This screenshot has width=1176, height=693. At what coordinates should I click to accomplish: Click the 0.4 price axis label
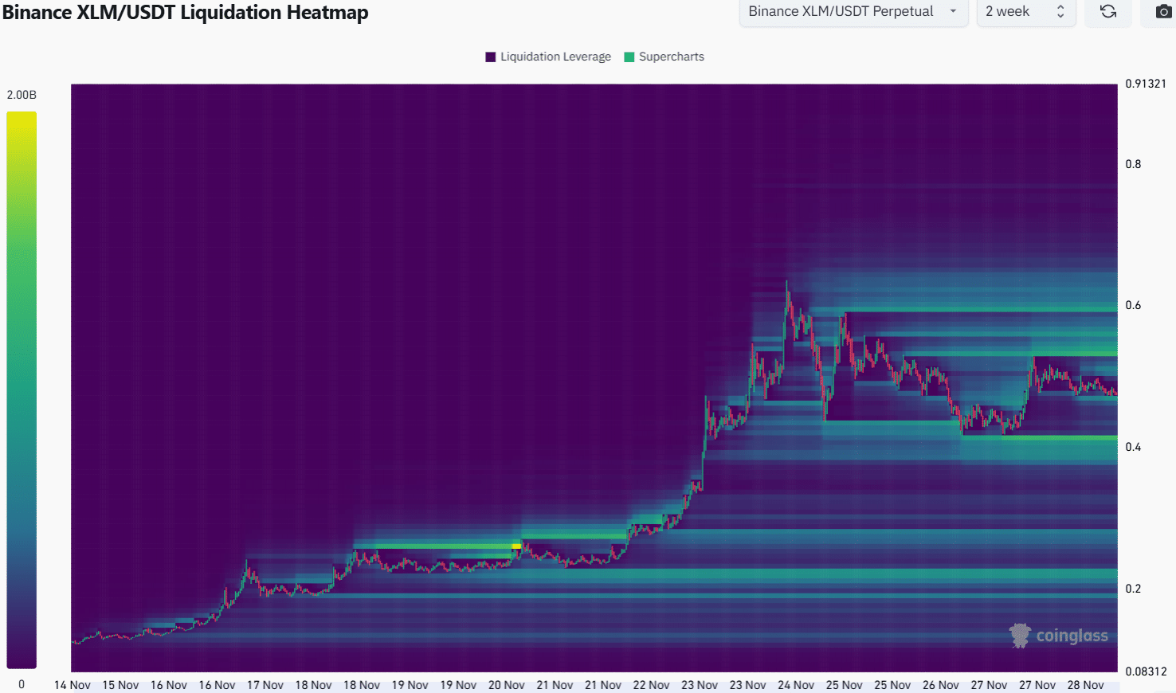1133,447
